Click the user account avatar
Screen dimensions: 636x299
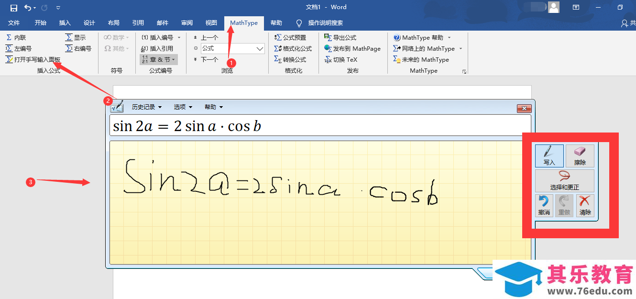pos(554,7)
